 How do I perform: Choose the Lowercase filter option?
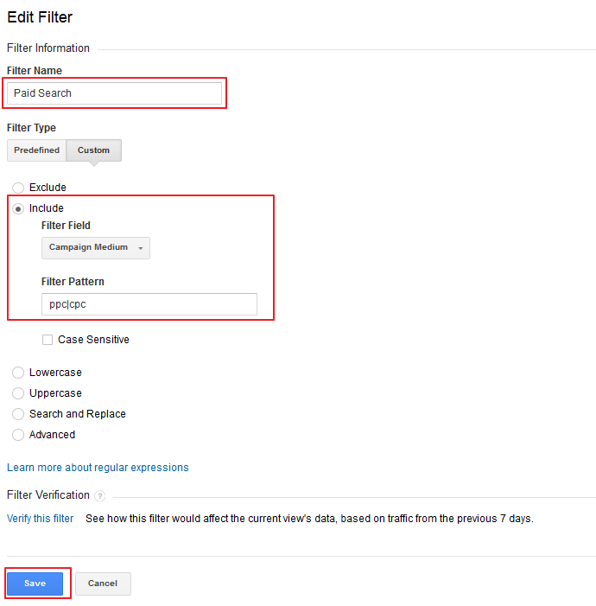pyautogui.click(x=18, y=373)
